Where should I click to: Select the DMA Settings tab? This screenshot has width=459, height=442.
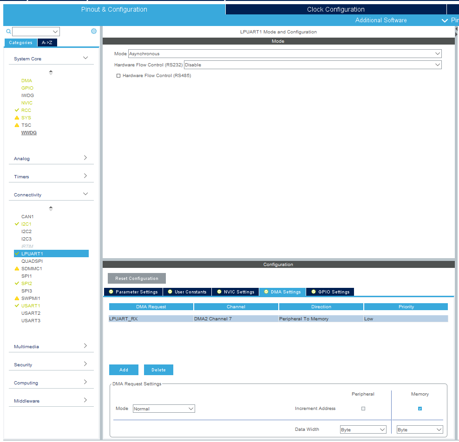coord(282,292)
